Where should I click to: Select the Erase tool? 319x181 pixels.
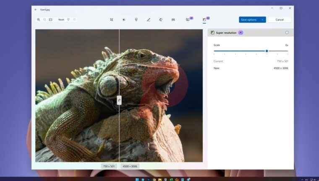point(161,20)
